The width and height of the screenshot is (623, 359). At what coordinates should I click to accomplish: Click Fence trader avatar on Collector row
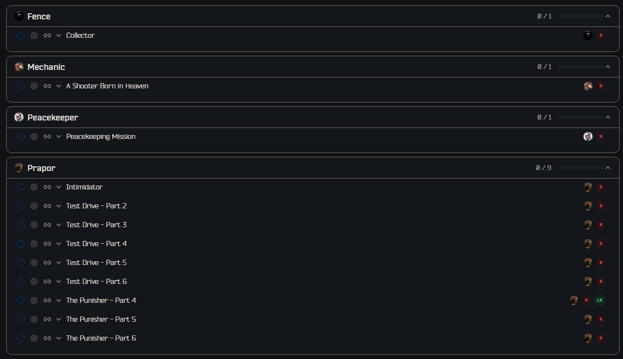588,35
